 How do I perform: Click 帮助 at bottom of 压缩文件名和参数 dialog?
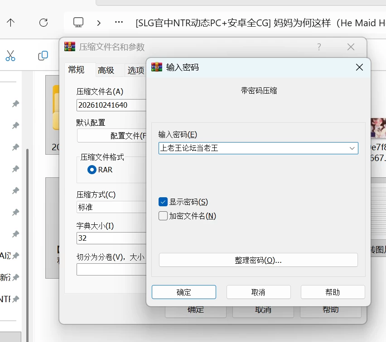point(331,311)
